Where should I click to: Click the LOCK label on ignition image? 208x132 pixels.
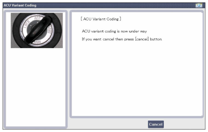coord(27,24)
